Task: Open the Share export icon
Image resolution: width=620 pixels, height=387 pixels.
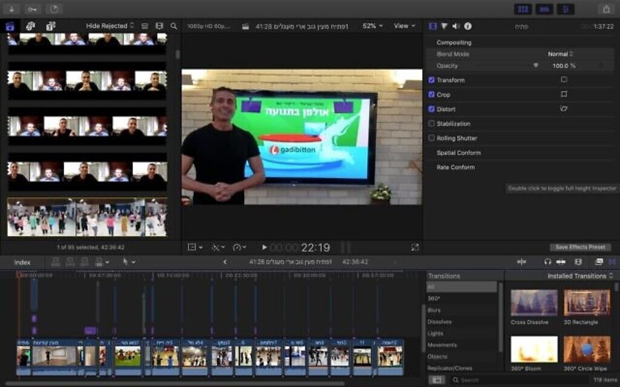Action: click(x=606, y=8)
